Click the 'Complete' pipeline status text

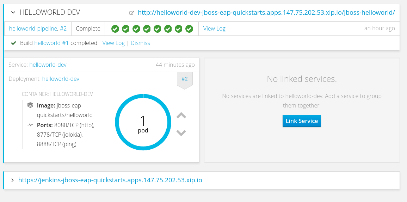point(88,28)
